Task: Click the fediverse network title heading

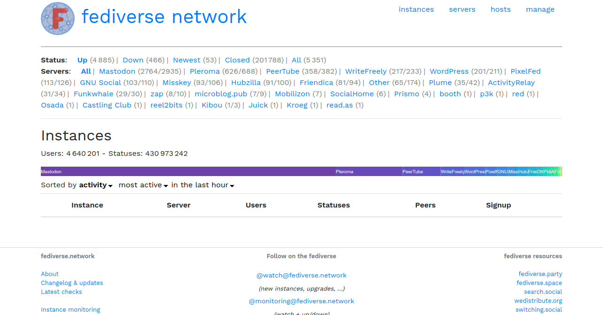Action: [164, 17]
